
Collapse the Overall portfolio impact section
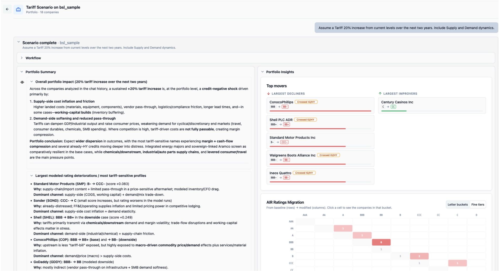point(32,82)
